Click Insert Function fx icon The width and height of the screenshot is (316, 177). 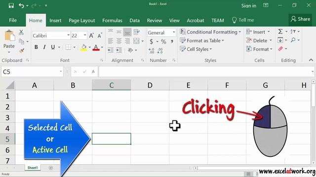tap(93, 71)
